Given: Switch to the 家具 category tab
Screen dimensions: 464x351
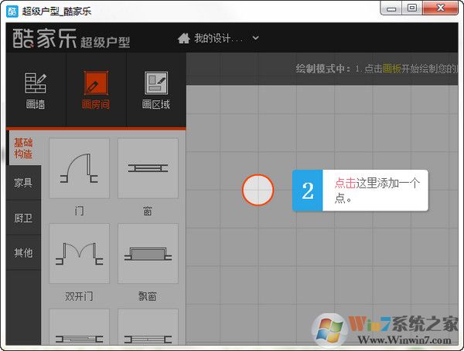Looking at the screenshot, I should click(23, 183).
